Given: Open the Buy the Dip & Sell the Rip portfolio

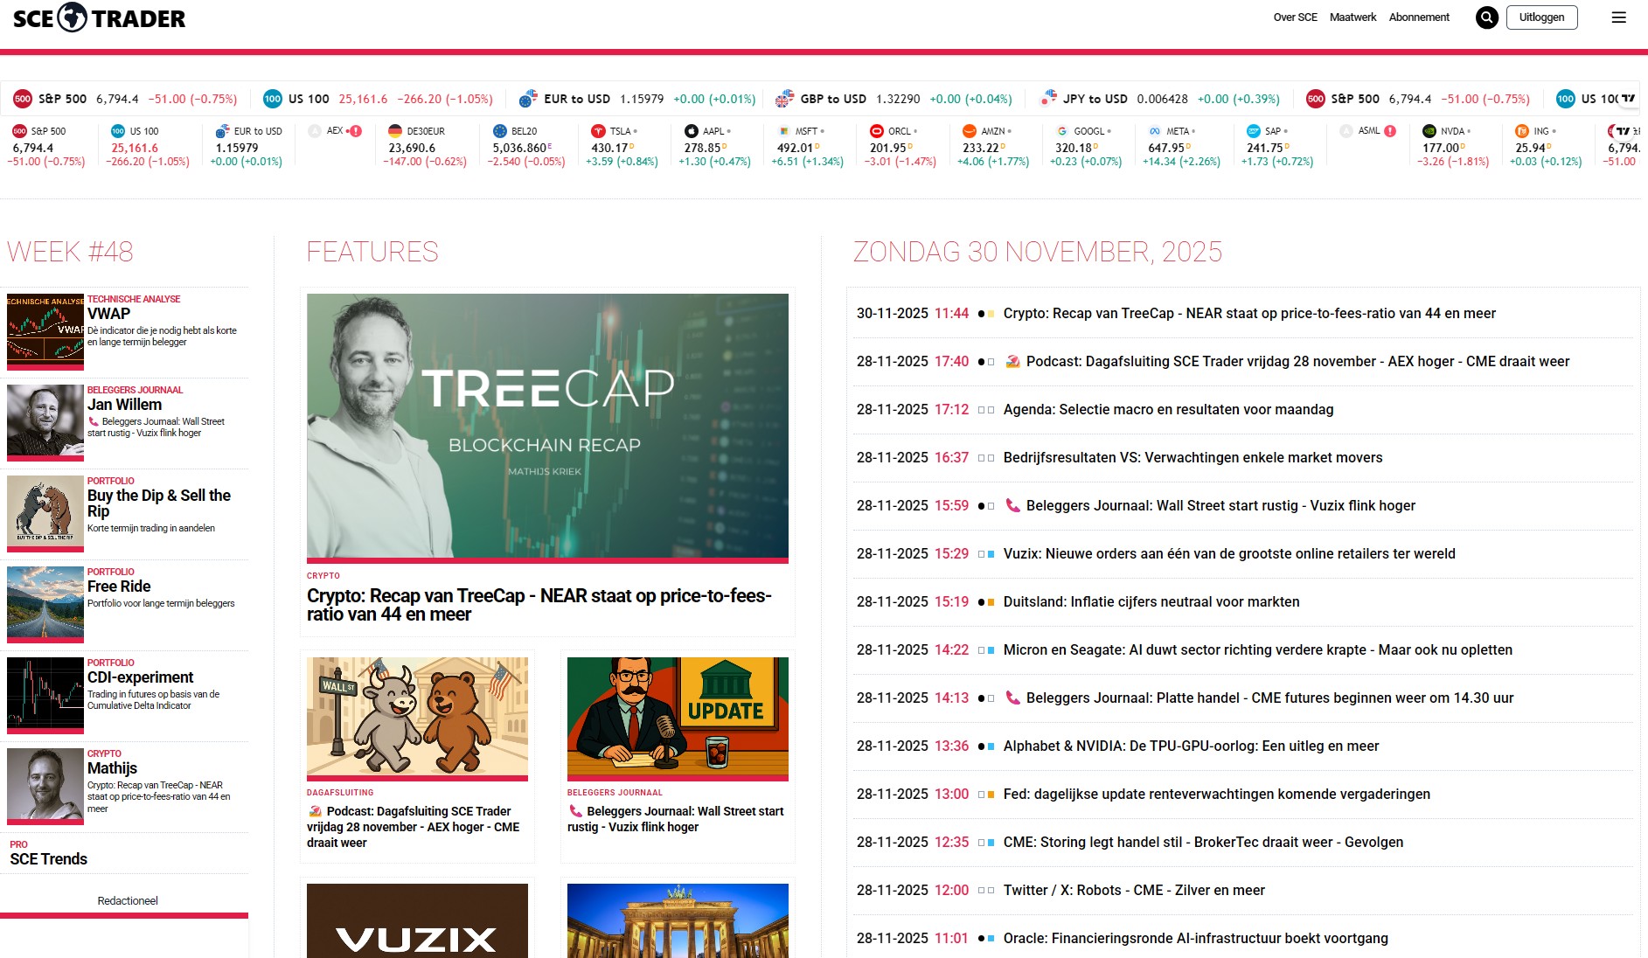Looking at the screenshot, I should pos(159,503).
